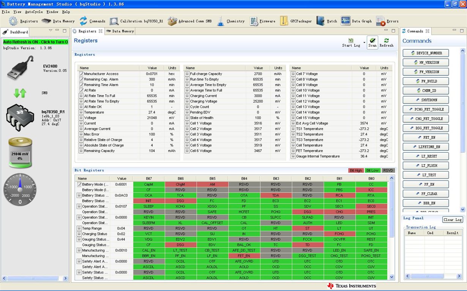Click the CHG_FET_TOGGLE command button
Screen dimensions: 467x291
coord(426,119)
